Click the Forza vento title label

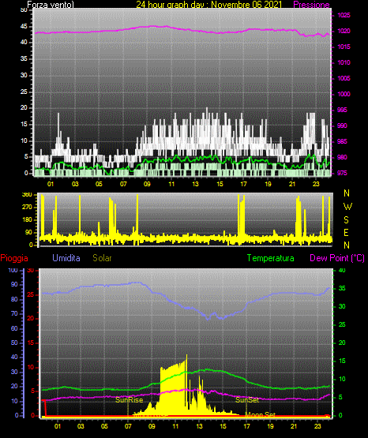tap(51, 5)
